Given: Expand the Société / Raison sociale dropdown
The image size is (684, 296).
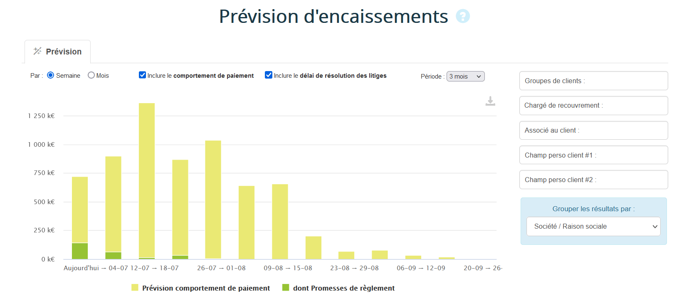Looking at the screenshot, I should tap(593, 226).
